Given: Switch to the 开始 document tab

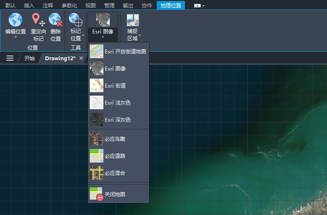Looking at the screenshot, I should click(x=29, y=58).
